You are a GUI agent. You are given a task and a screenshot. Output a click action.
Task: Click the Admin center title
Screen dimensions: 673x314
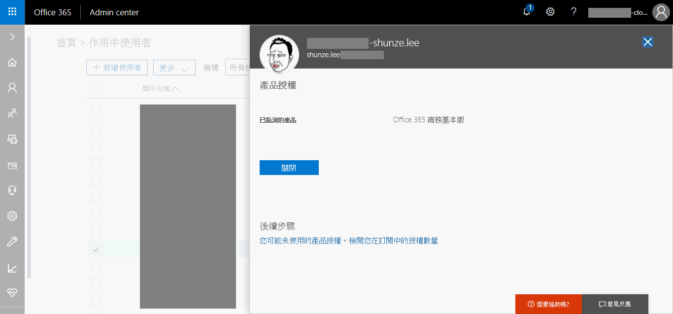tap(114, 12)
